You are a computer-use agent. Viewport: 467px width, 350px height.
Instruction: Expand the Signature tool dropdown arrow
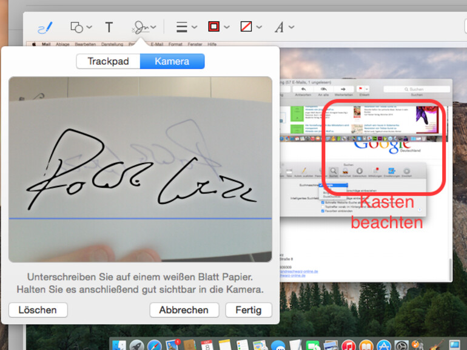pyautogui.click(x=153, y=27)
